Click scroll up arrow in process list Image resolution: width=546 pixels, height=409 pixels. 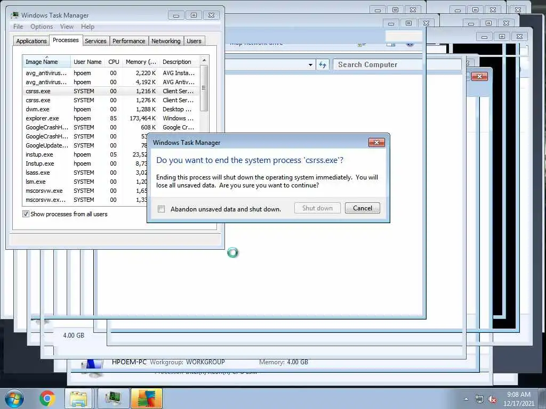point(204,61)
